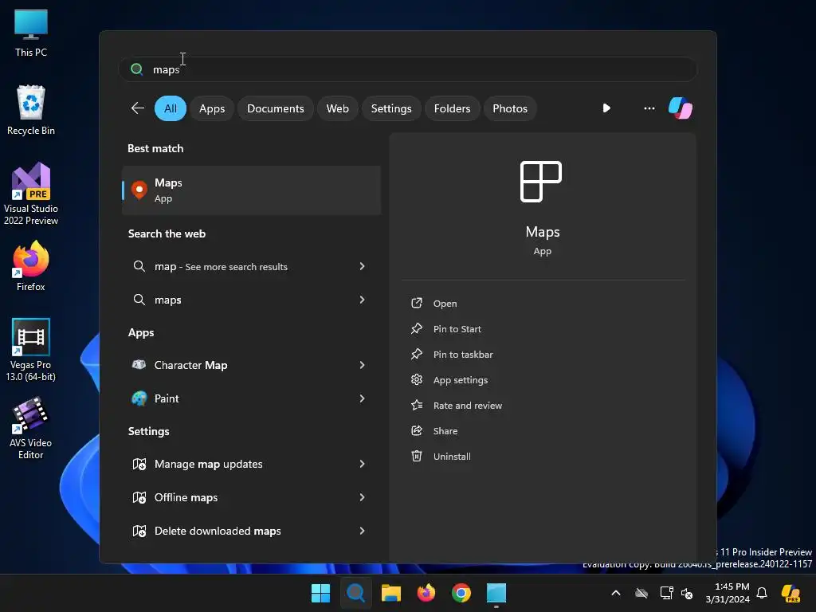Launch Google Chrome from the taskbar
Image resolution: width=816 pixels, height=612 pixels.
coord(461,593)
